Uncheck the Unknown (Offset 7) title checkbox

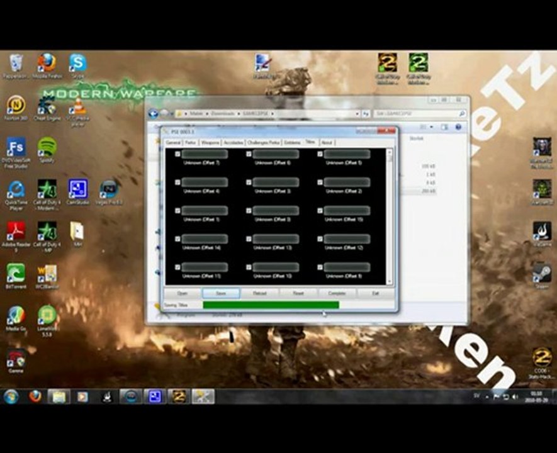tap(177, 154)
